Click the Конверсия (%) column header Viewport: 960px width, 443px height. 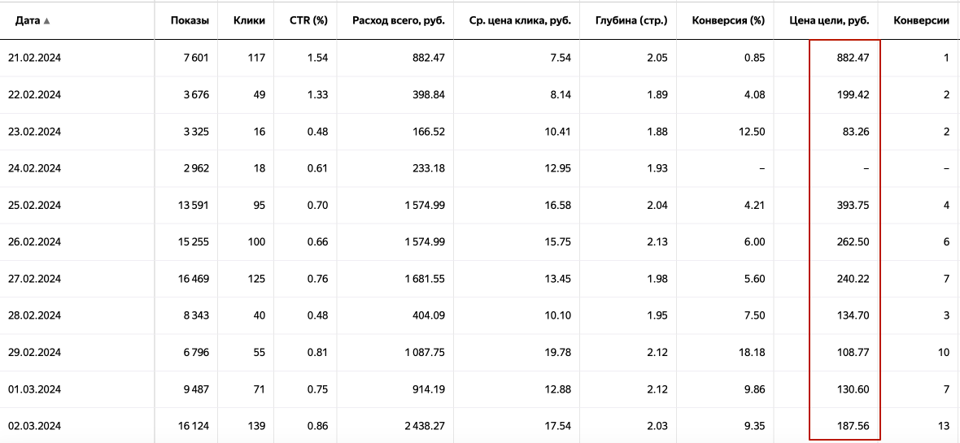729,20
